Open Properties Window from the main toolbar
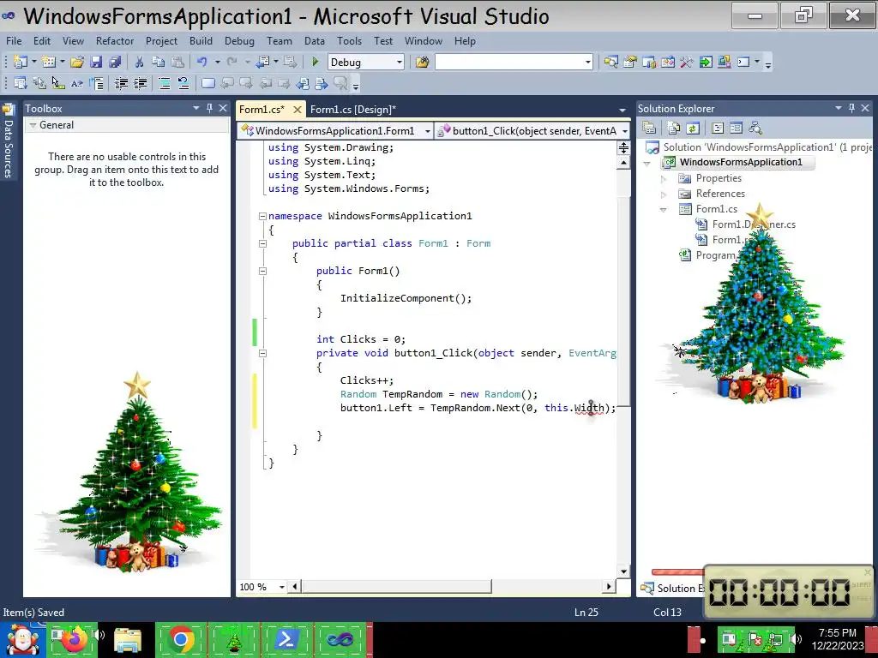878x658 pixels. tap(630, 62)
